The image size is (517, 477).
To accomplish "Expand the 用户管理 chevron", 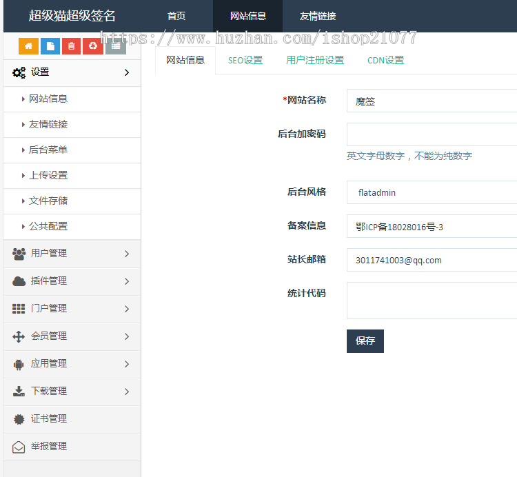I will (x=127, y=254).
